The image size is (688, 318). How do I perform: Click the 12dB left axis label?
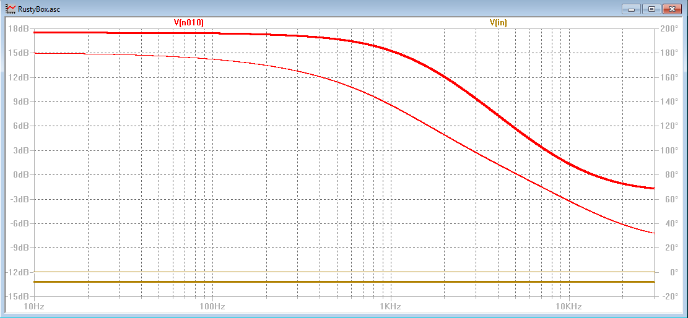pyautogui.click(x=19, y=77)
